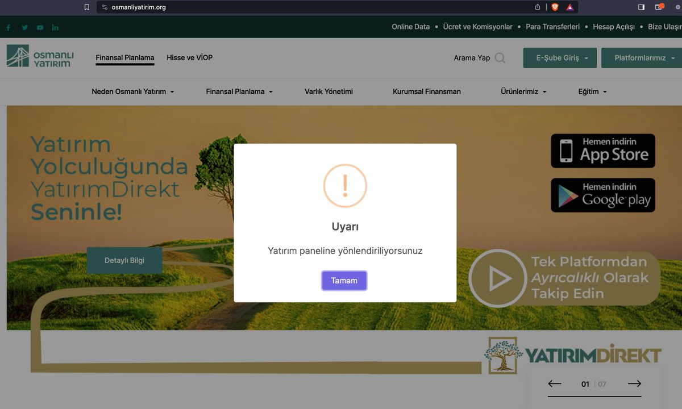Go to next slide with right arrow
Image resolution: width=682 pixels, height=409 pixels.
pos(634,384)
